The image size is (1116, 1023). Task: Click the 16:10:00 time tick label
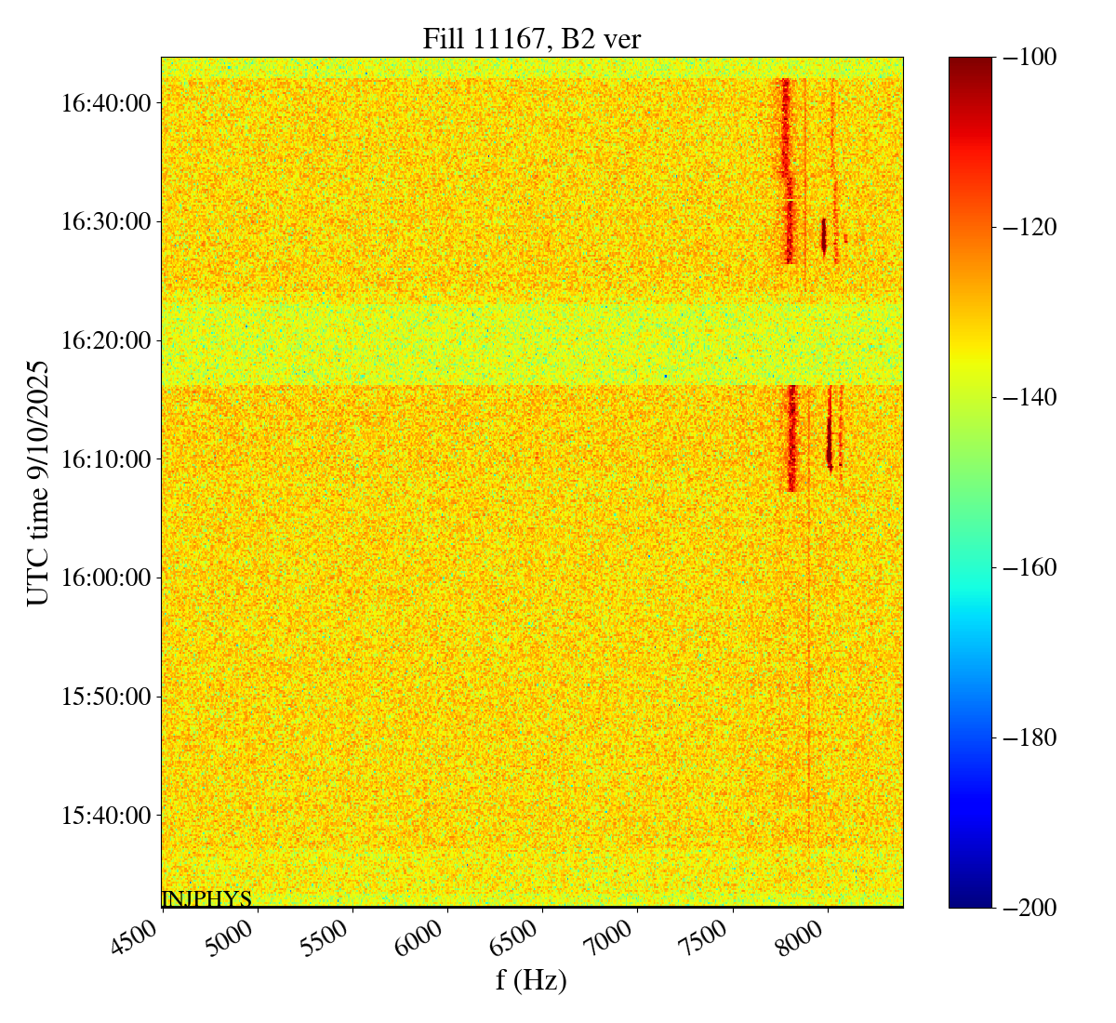105,459
